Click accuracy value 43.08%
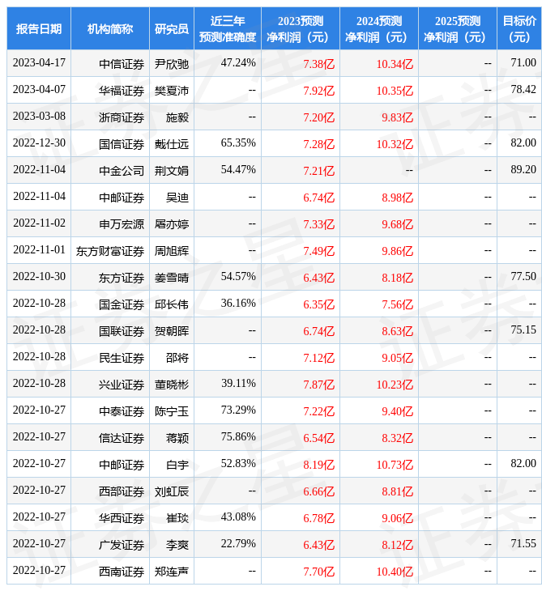The image size is (542, 591). (238, 517)
